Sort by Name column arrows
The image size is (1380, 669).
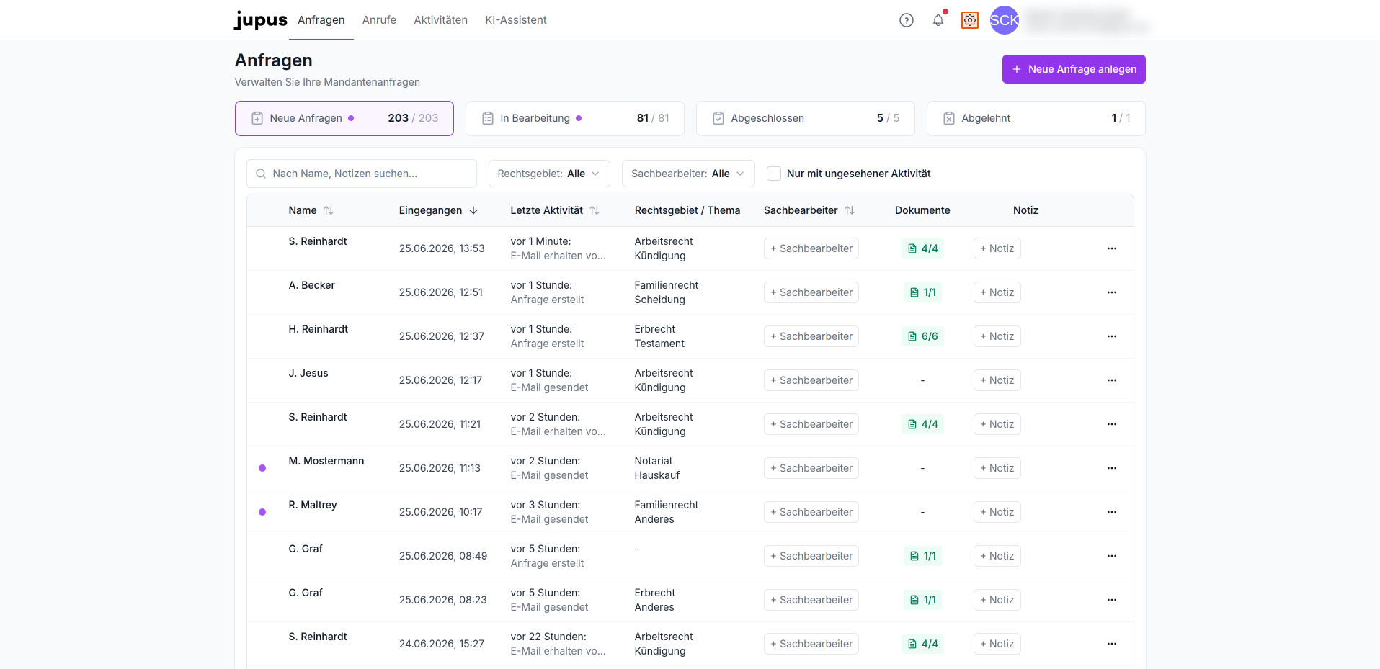329,210
